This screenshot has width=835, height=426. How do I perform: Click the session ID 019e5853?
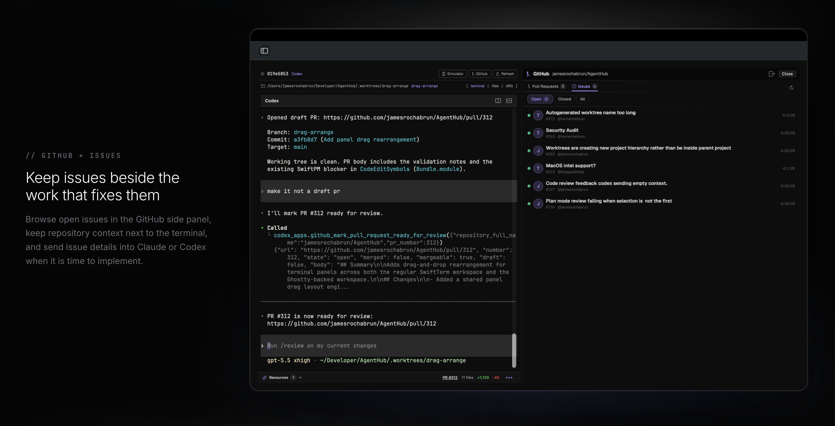coord(277,74)
